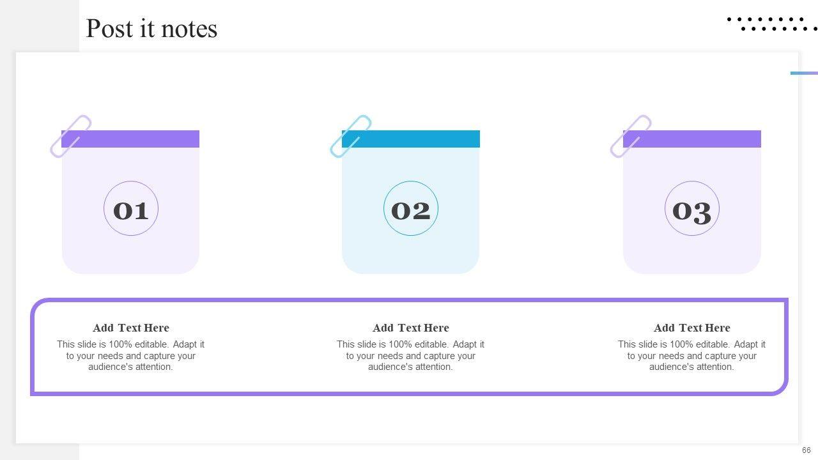Select the description paragraph under note 03
Screen dimensions: 818x460
pyautogui.click(x=691, y=356)
